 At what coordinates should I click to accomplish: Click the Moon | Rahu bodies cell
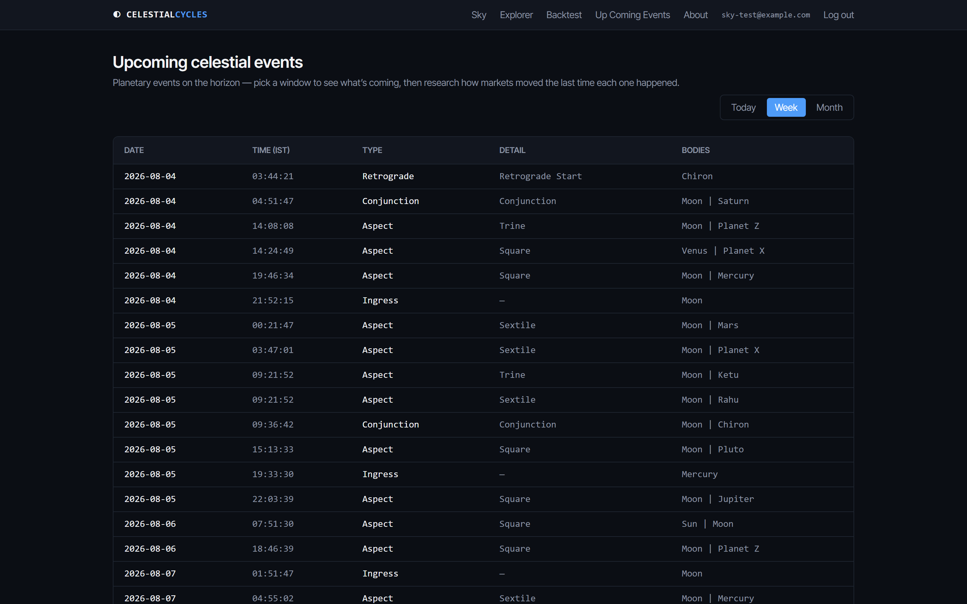click(710, 400)
